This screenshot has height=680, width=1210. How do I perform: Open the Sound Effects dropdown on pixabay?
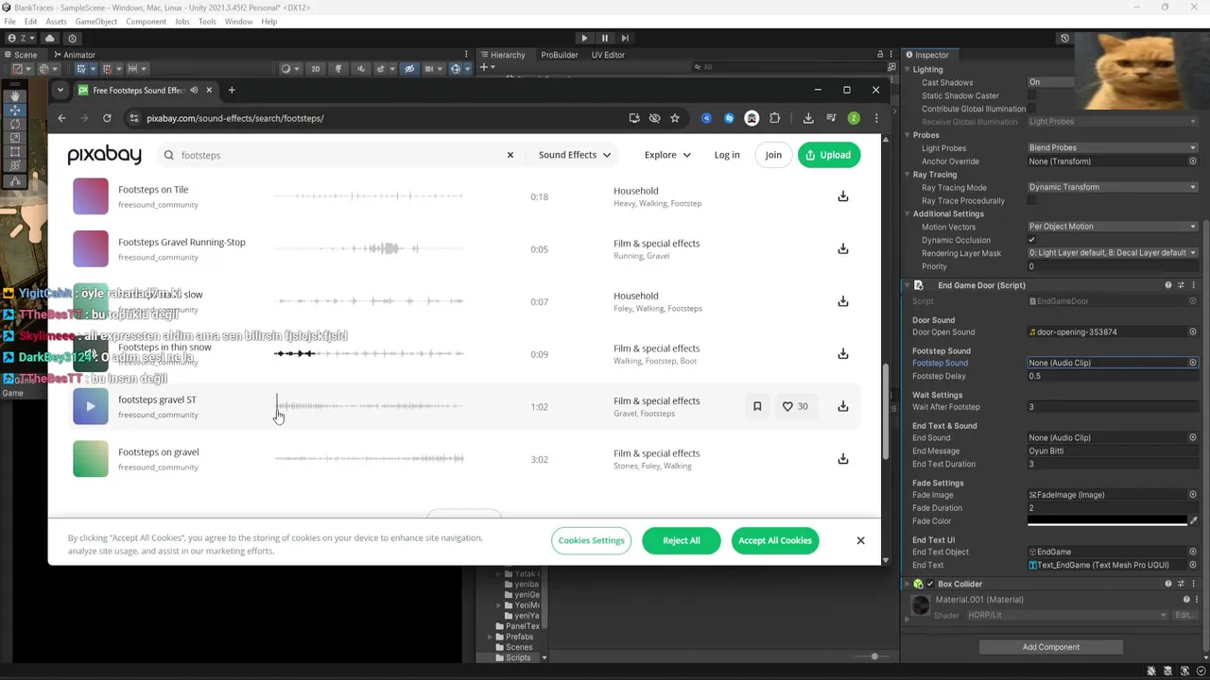tap(575, 155)
